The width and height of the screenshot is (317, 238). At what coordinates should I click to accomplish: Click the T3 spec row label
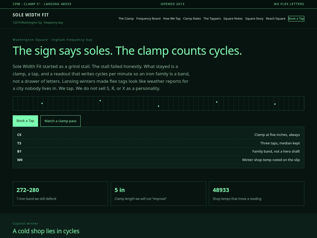[x=19, y=143]
